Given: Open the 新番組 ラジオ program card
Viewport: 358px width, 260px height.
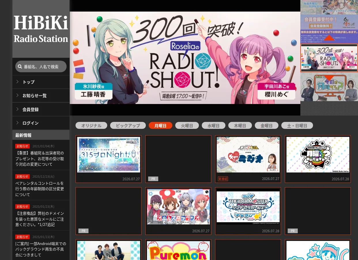Looking at the screenshot, I should tap(248, 159).
